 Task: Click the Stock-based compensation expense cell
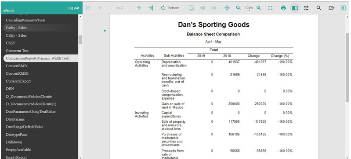(x=172, y=95)
